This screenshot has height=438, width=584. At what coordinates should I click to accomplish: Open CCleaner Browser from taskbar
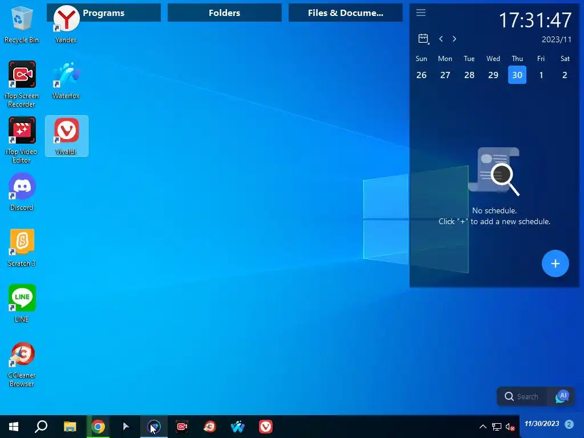point(210,427)
